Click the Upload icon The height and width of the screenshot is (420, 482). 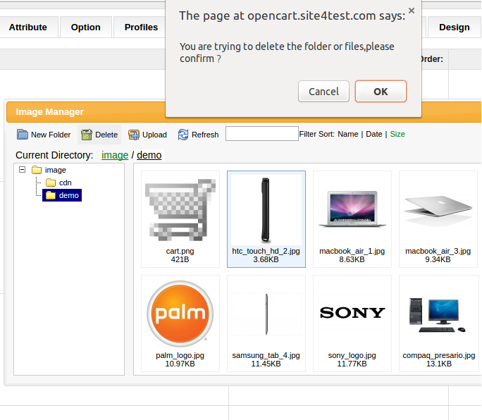click(x=134, y=135)
